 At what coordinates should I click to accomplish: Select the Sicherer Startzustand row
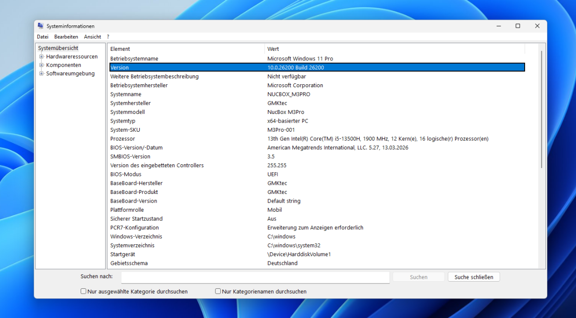pyautogui.click(x=317, y=219)
